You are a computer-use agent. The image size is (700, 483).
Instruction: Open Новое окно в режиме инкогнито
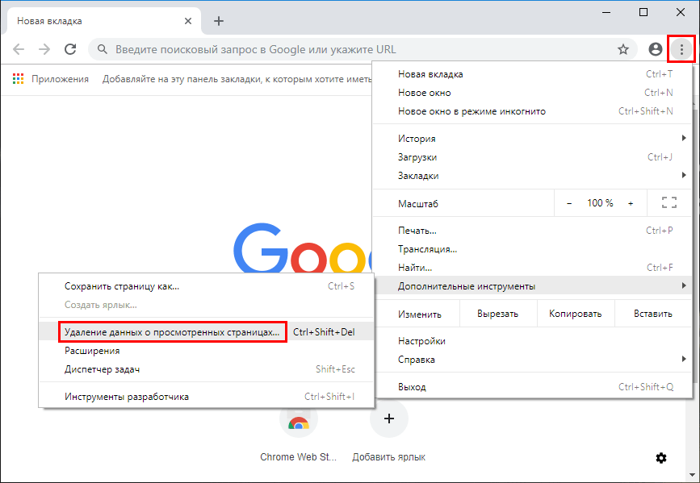(532, 111)
